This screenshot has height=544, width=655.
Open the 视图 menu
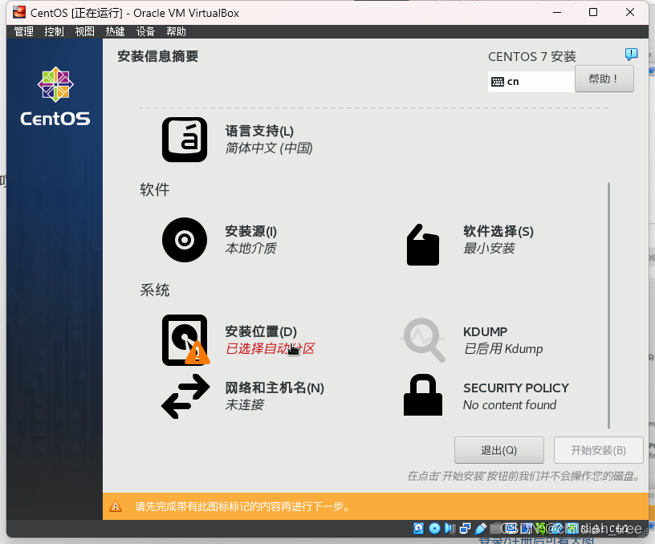point(84,32)
